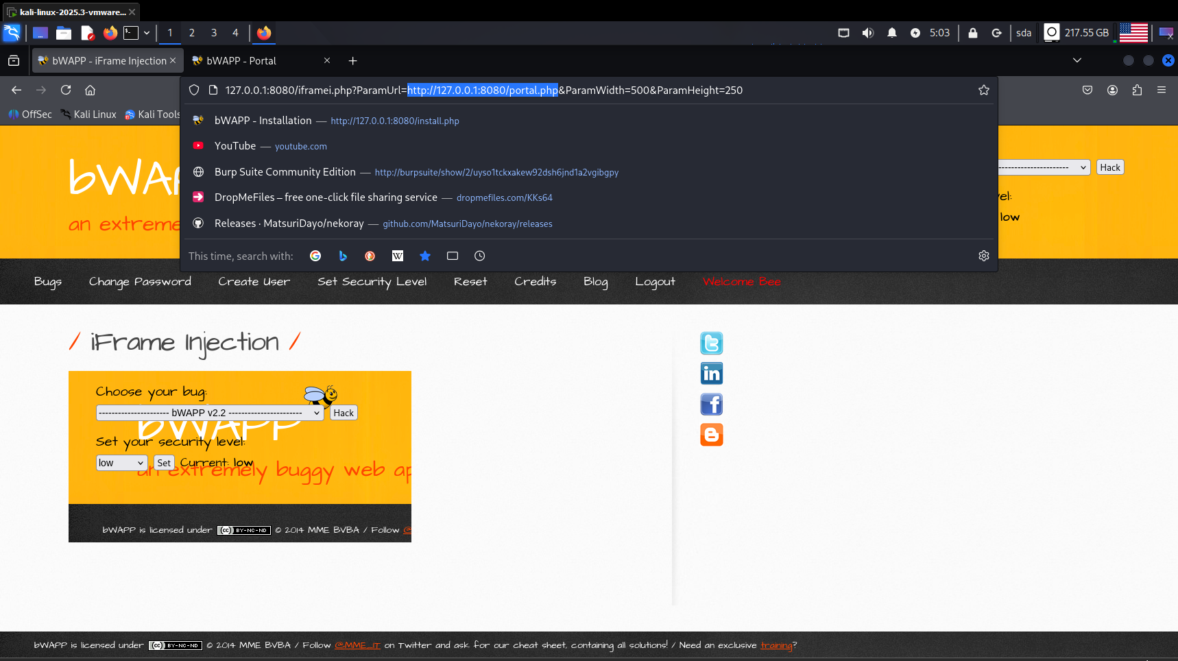Switch to workspace 3 in panel

tap(214, 33)
